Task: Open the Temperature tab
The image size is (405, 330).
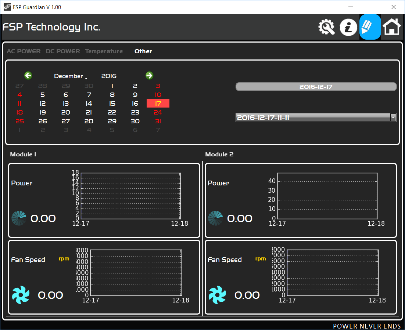Action: tap(104, 51)
